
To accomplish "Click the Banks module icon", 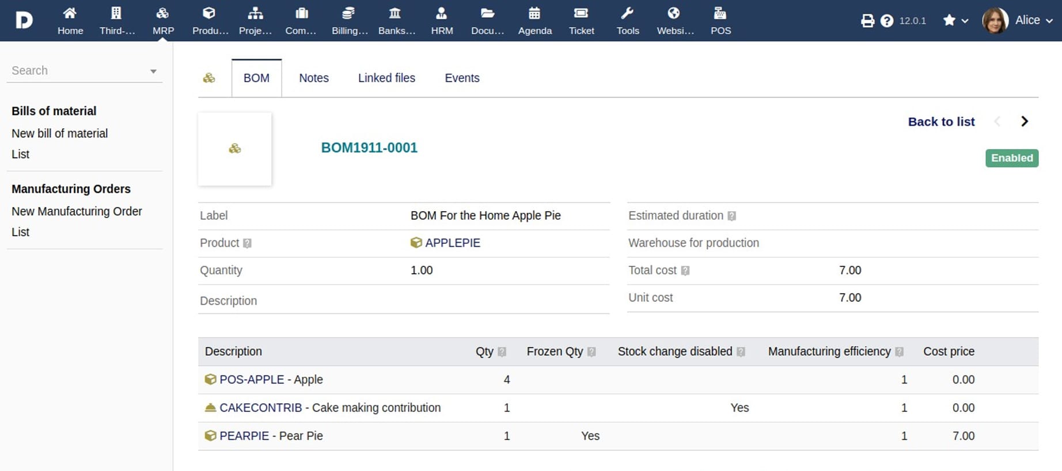I will (x=395, y=14).
